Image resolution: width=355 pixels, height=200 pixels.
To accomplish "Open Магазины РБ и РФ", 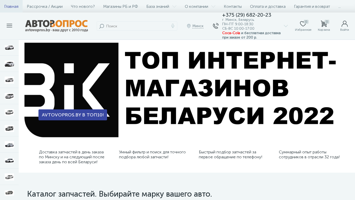I will (x=121, y=6).
